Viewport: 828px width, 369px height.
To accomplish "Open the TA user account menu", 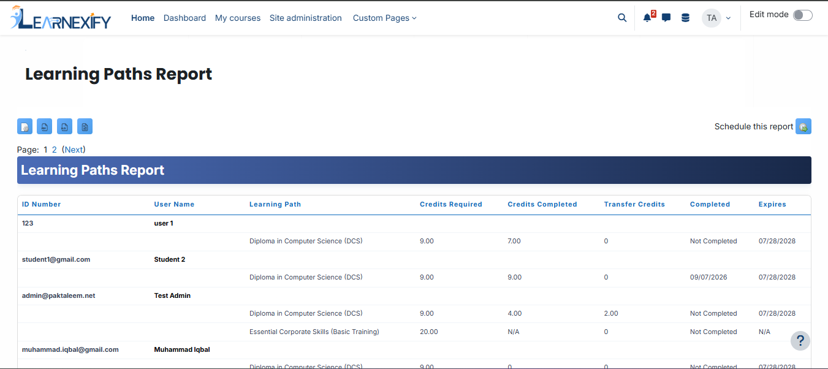I will coord(716,18).
